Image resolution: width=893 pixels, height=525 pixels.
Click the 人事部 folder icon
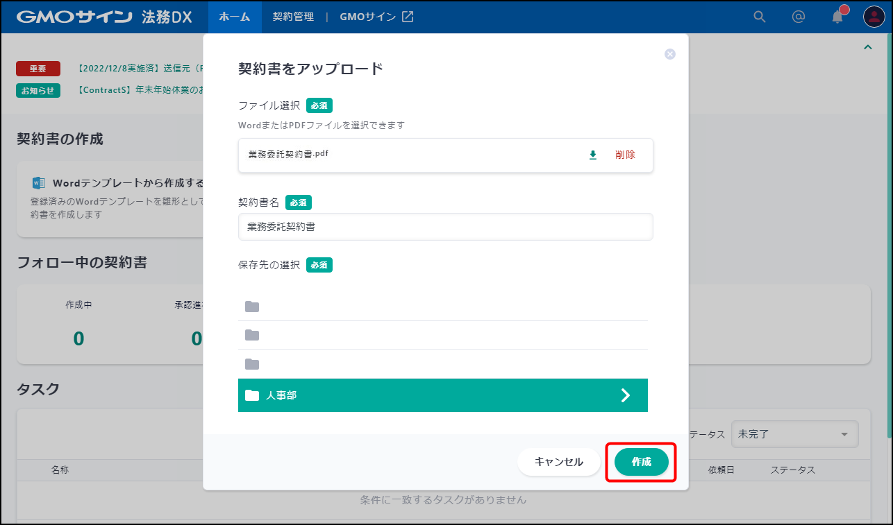pos(252,395)
